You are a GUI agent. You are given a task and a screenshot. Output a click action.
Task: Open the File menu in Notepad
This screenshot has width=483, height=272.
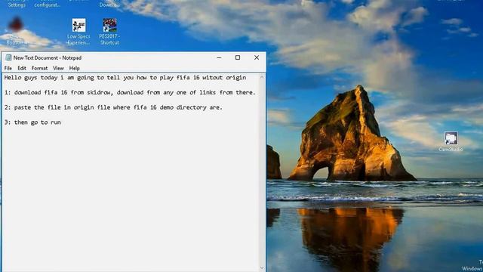[8, 68]
